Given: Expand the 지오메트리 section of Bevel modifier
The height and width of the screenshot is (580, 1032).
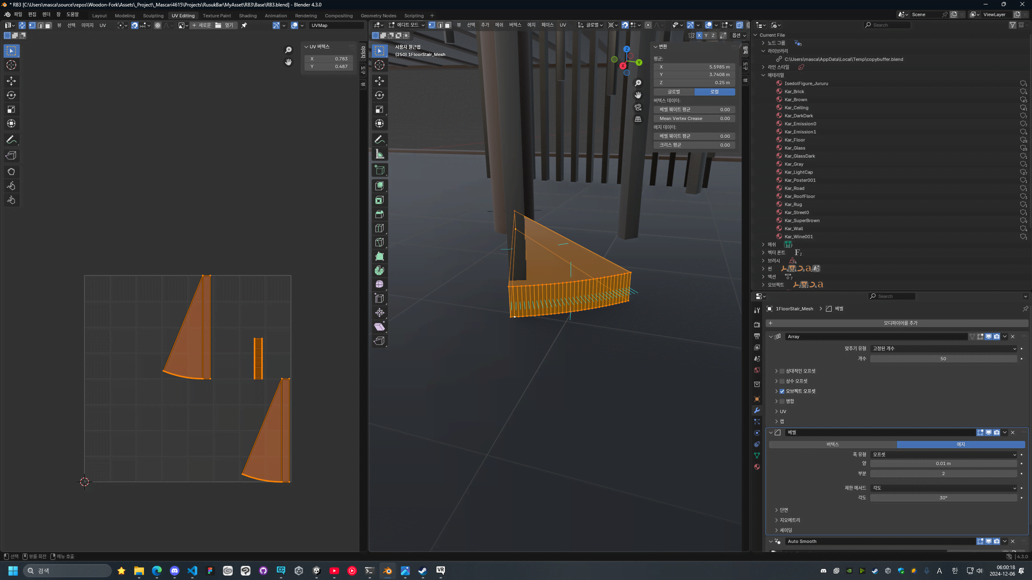Looking at the screenshot, I should (790, 520).
